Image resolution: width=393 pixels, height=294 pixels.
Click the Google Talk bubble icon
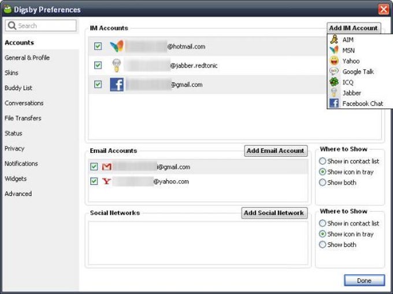point(334,71)
